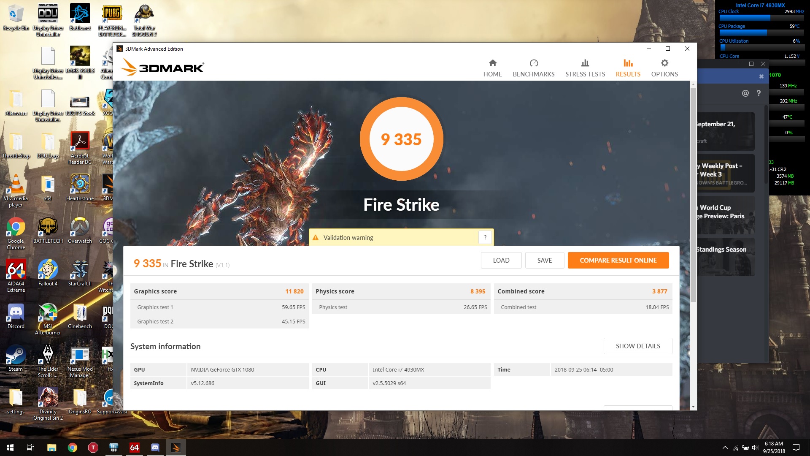Click Show Details for System information
Image resolution: width=810 pixels, height=456 pixels.
tap(638, 346)
